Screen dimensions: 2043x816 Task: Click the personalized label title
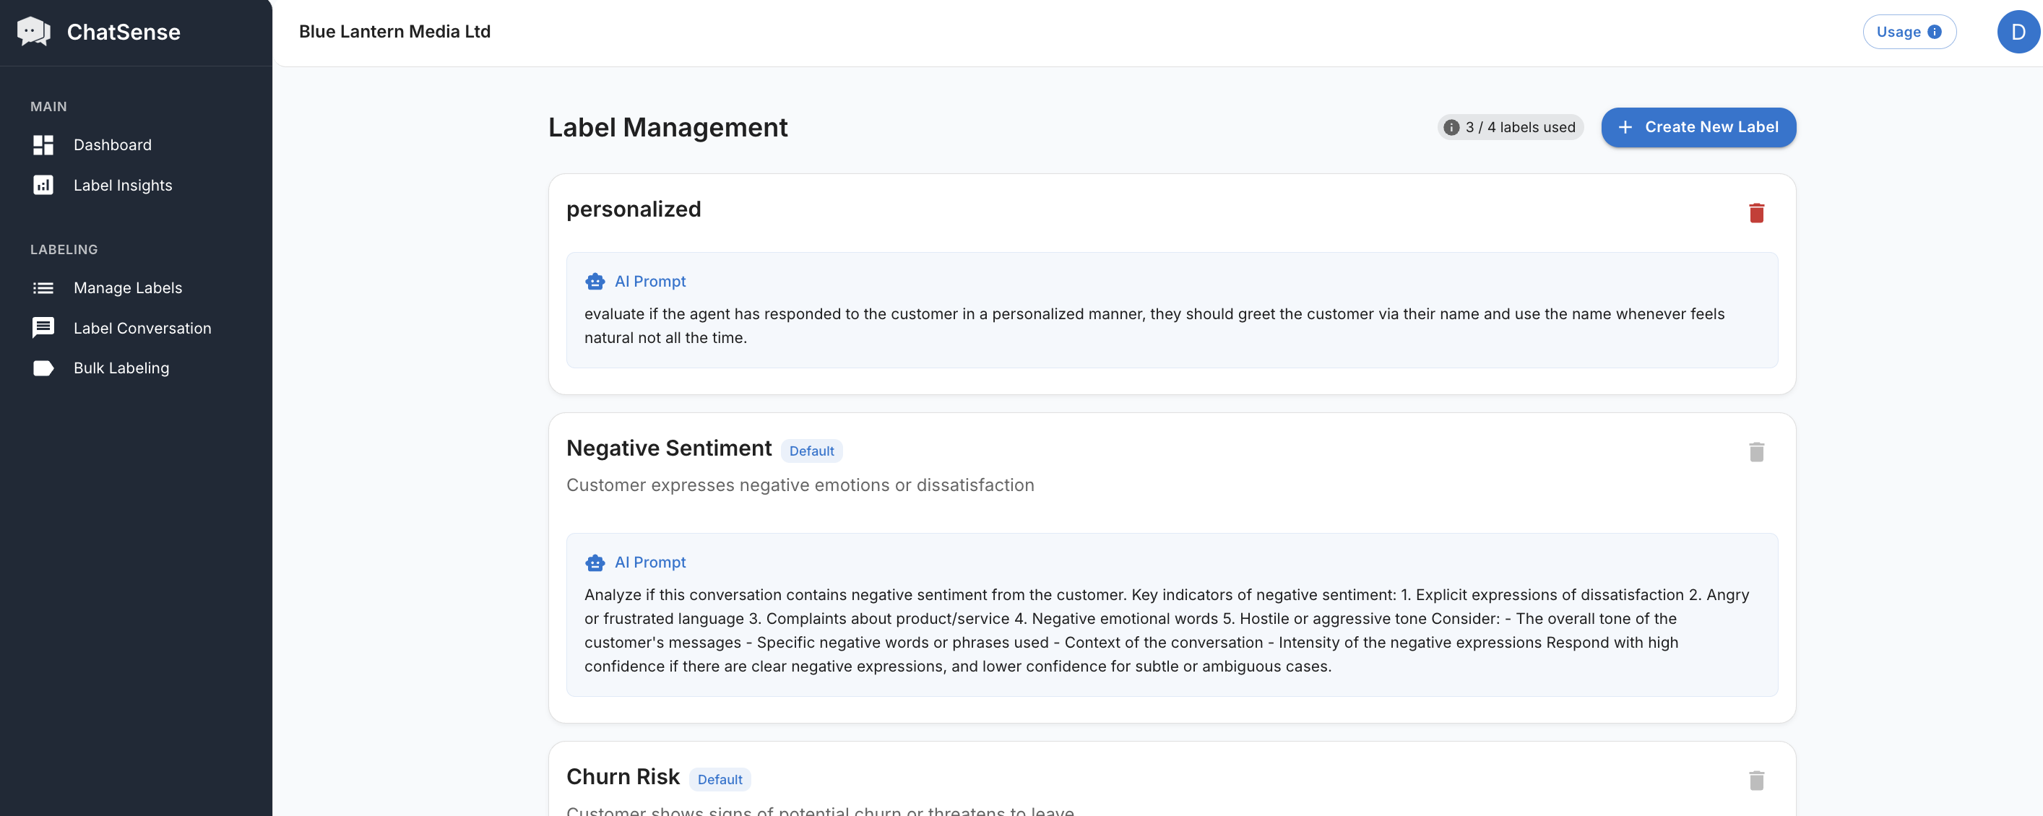(x=633, y=209)
